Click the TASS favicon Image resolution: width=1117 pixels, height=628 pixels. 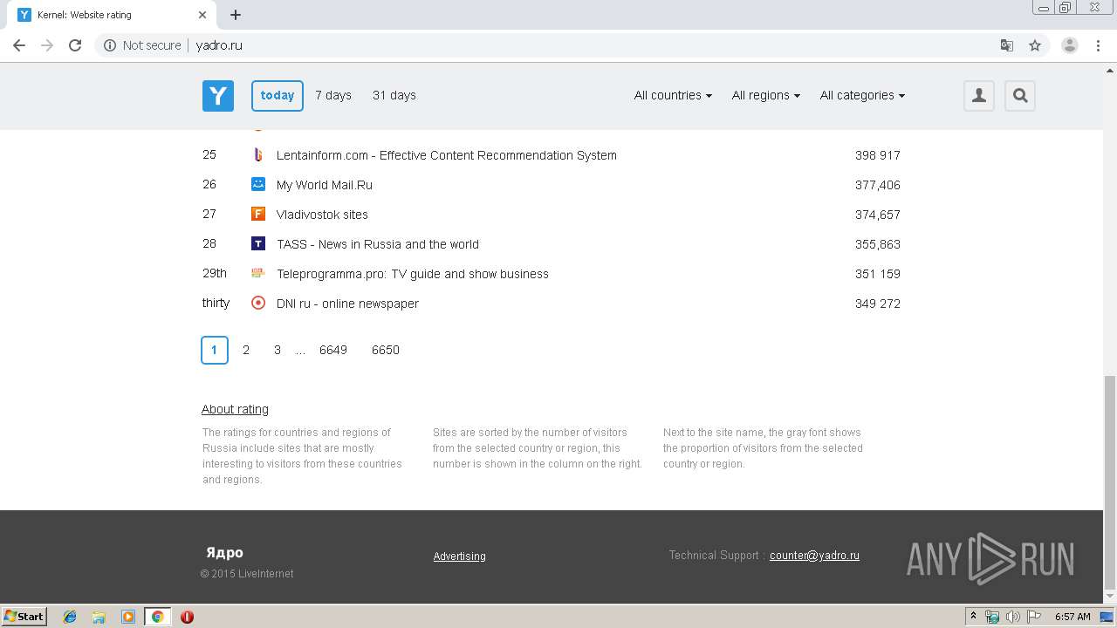[x=257, y=243]
